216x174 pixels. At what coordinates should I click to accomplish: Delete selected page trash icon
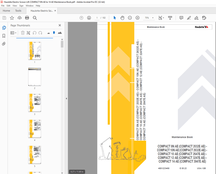23,33
